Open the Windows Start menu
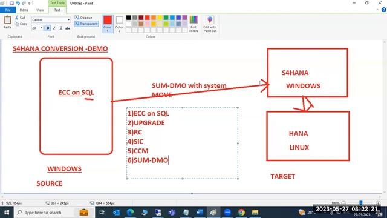 (x=7, y=213)
